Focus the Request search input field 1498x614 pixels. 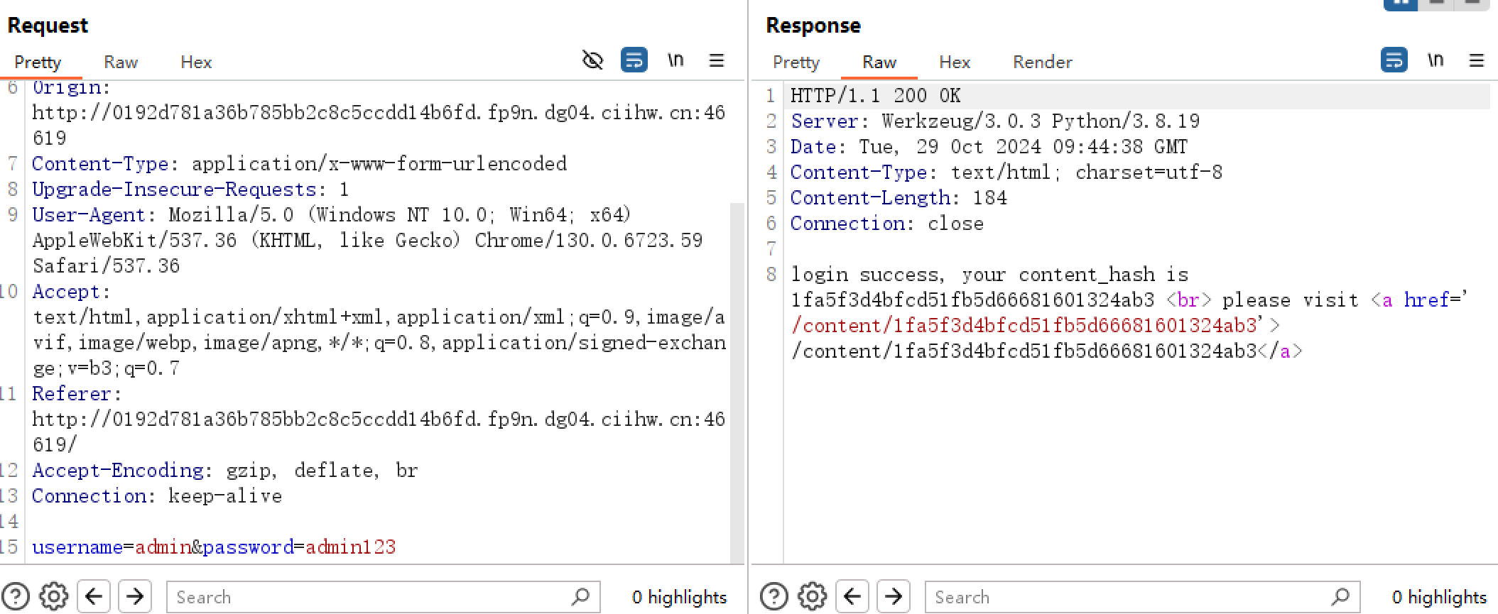[x=384, y=597]
